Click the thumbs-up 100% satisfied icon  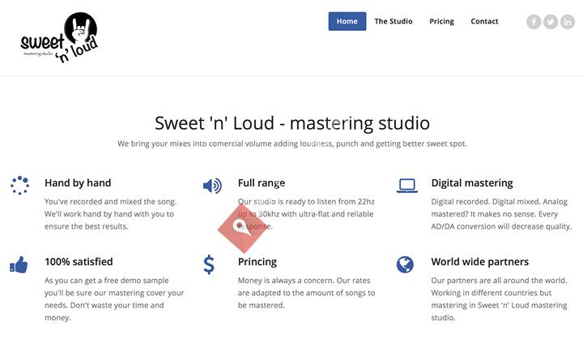19,264
